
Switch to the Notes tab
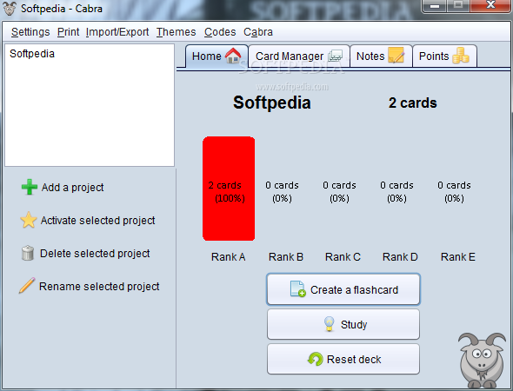(x=381, y=56)
